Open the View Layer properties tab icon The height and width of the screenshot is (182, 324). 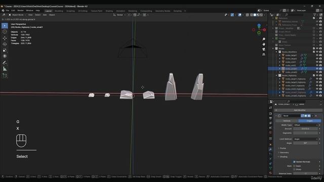click(x=270, y=123)
